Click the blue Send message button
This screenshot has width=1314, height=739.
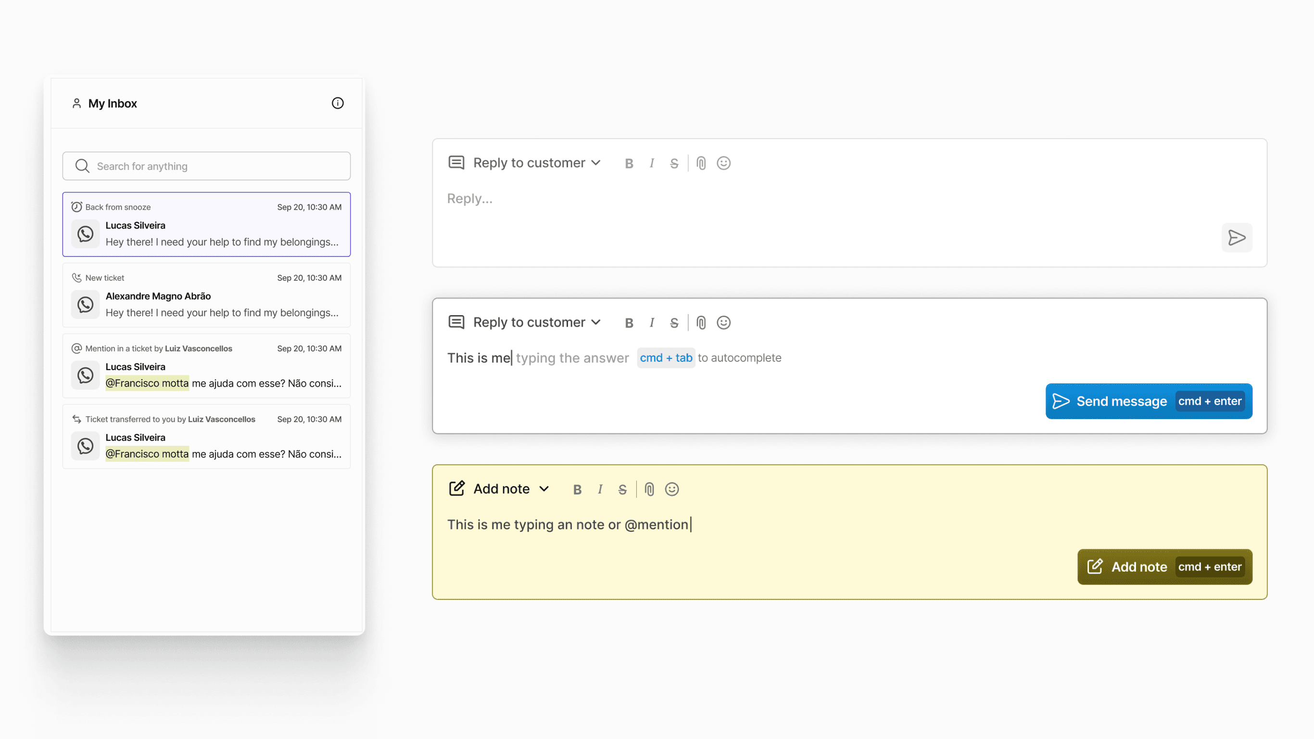click(x=1148, y=401)
